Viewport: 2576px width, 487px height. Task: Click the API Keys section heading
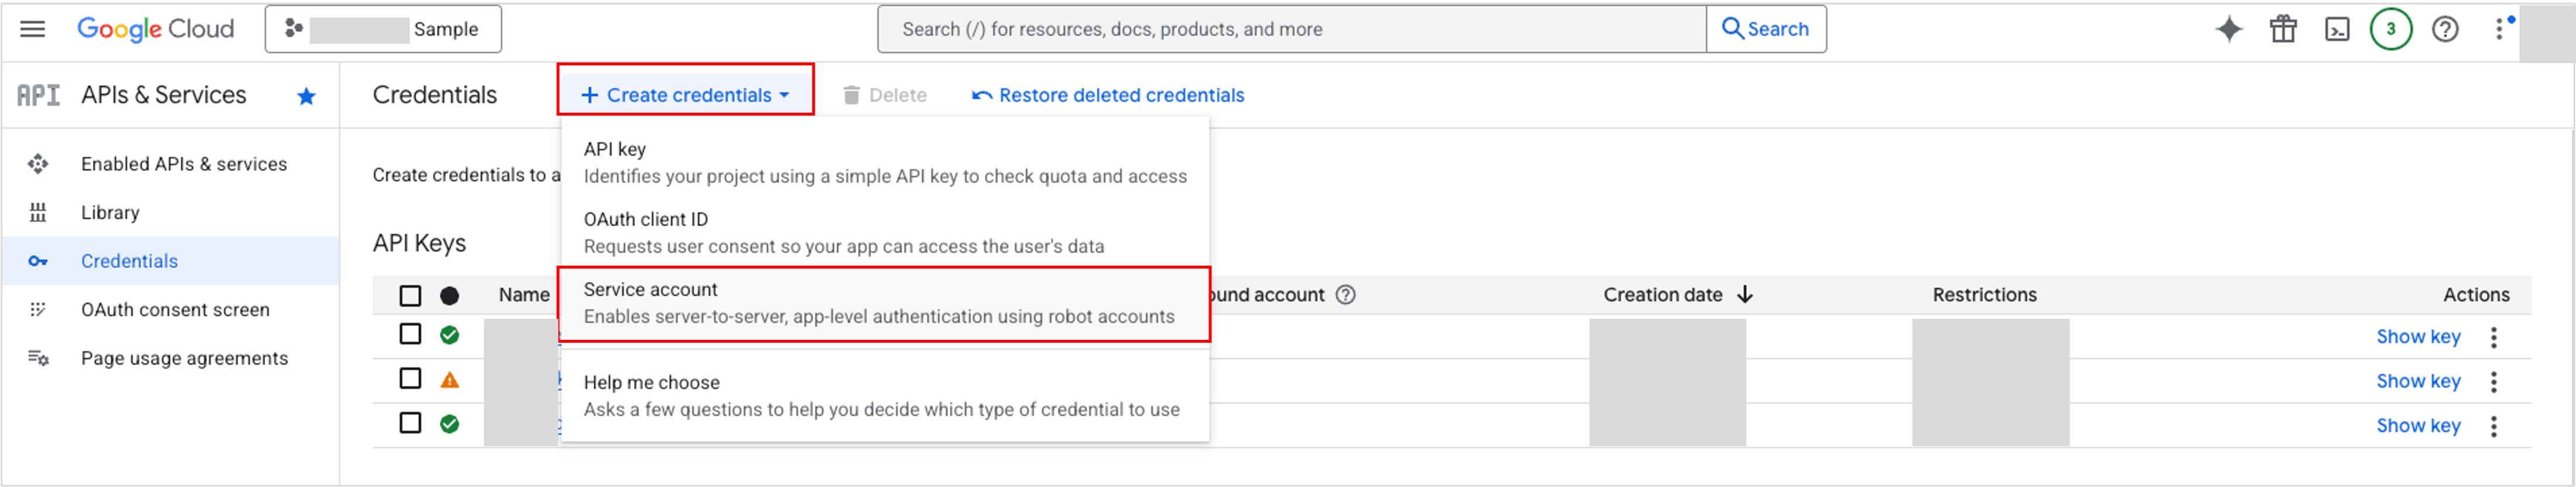[419, 243]
